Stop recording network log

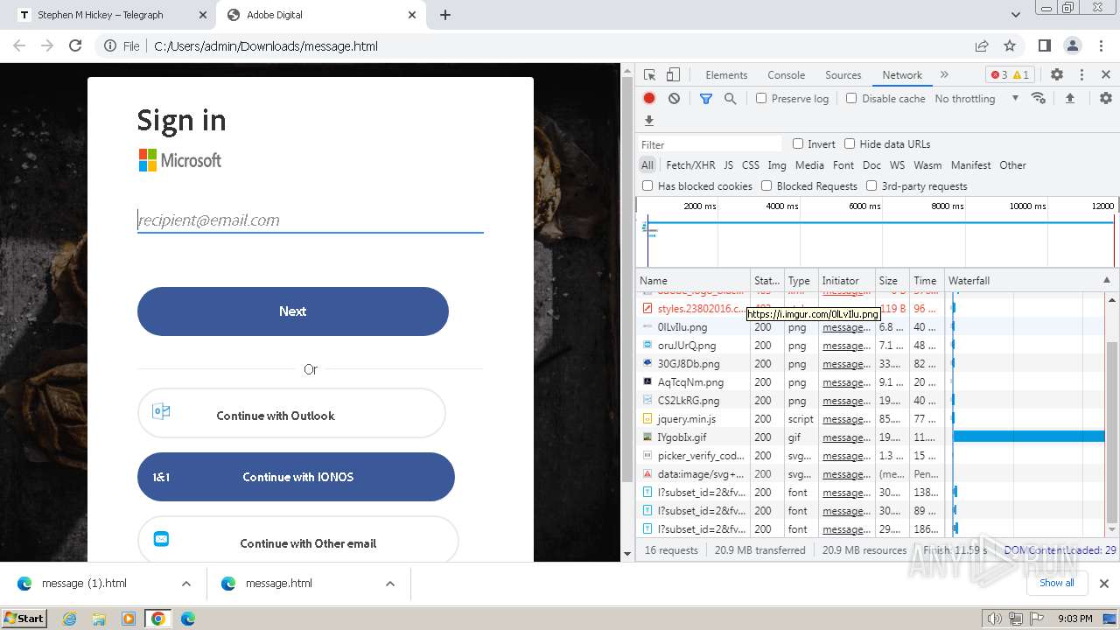649,98
